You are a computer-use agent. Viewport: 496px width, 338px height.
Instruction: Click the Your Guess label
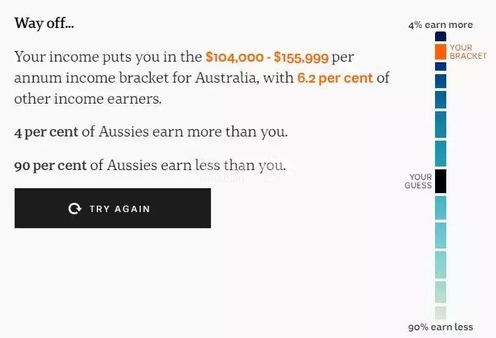[x=418, y=181]
